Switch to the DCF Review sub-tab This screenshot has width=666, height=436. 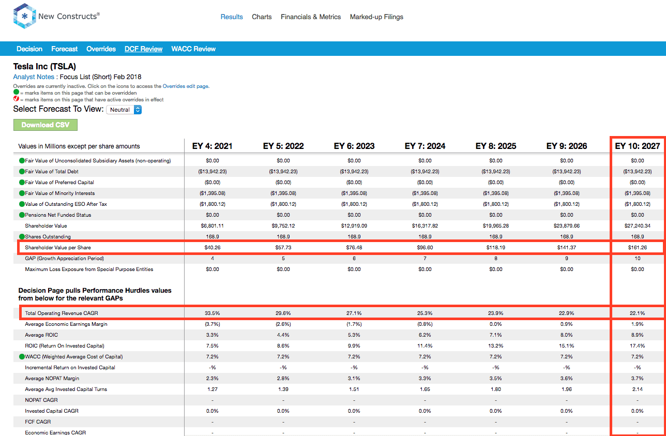pyautogui.click(x=143, y=49)
